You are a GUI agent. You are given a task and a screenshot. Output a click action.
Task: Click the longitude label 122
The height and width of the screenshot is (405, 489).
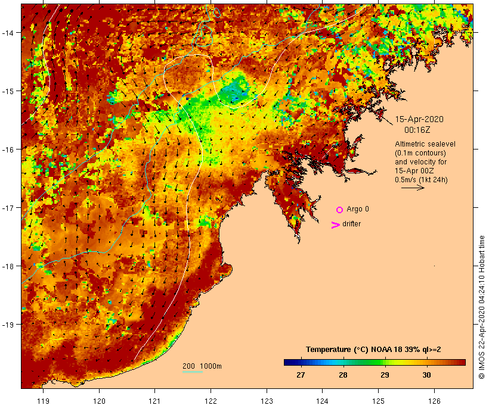[x=211, y=401]
